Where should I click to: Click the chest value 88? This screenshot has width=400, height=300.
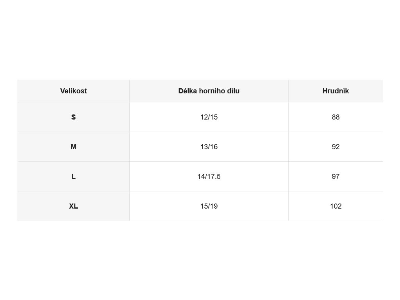click(x=336, y=117)
